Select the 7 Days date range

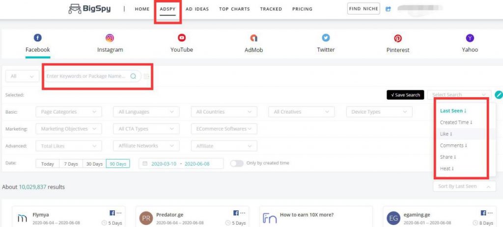pyautogui.click(x=71, y=164)
